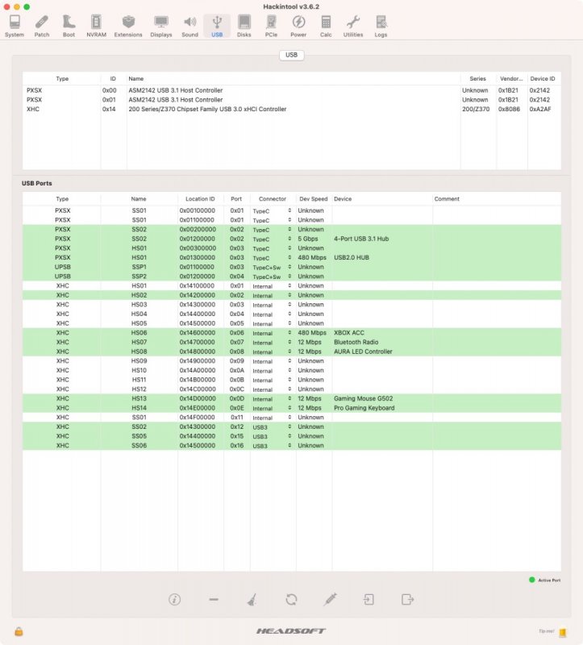Open the Calc section
Viewport: 583px width, 645px height.
pyautogui.click(x=326, y=27)
